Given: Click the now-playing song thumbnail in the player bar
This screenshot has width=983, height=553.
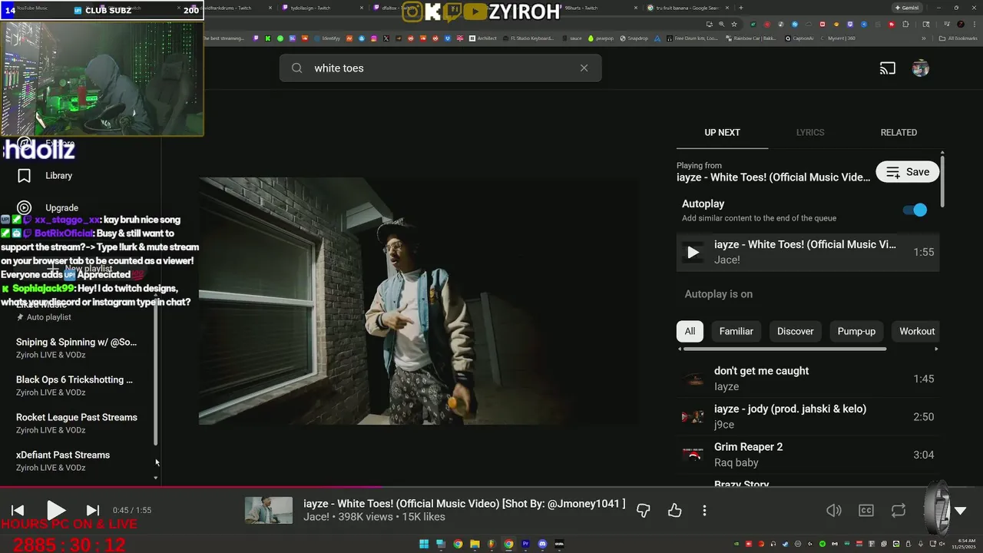Looking at the screenshot, I should coord(269,511).
